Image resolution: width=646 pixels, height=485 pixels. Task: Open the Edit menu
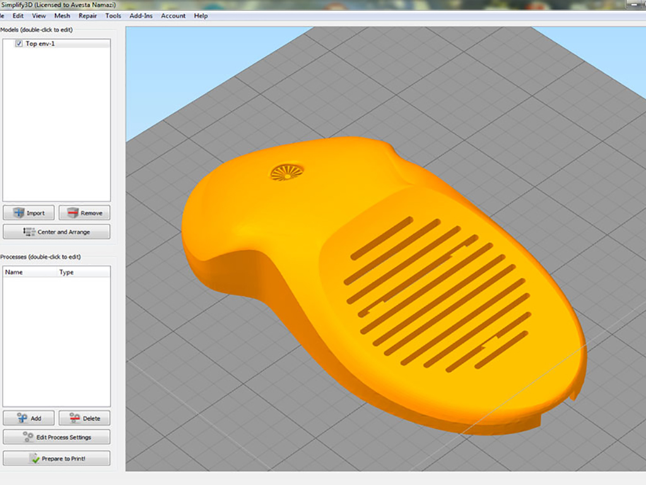click(x=18, y=16)
